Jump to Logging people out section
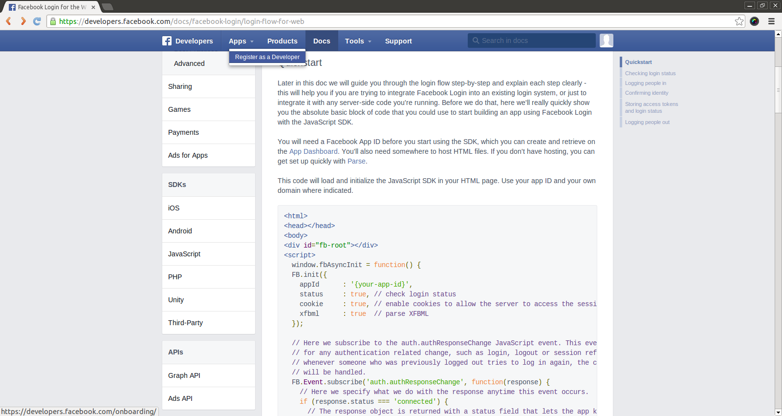 point(647,122)
